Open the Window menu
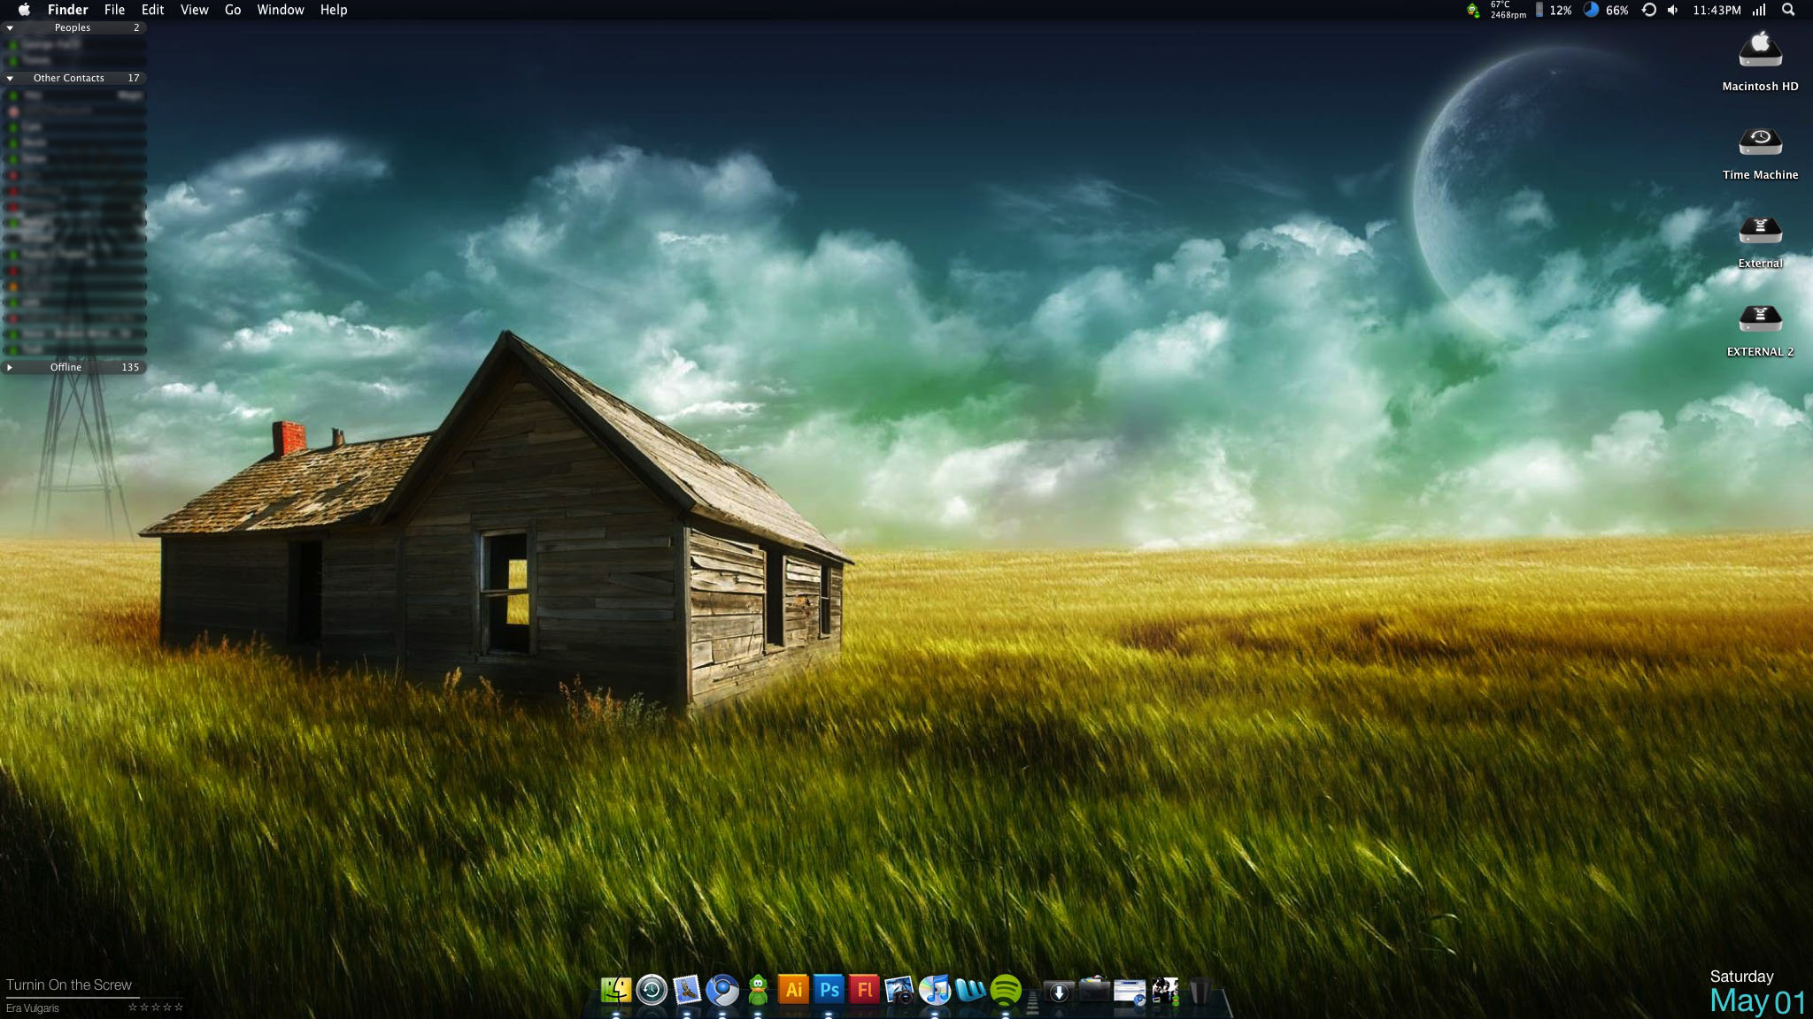Image resolution: width=1813 pixels, height=1019 pixels. point(280,10)
